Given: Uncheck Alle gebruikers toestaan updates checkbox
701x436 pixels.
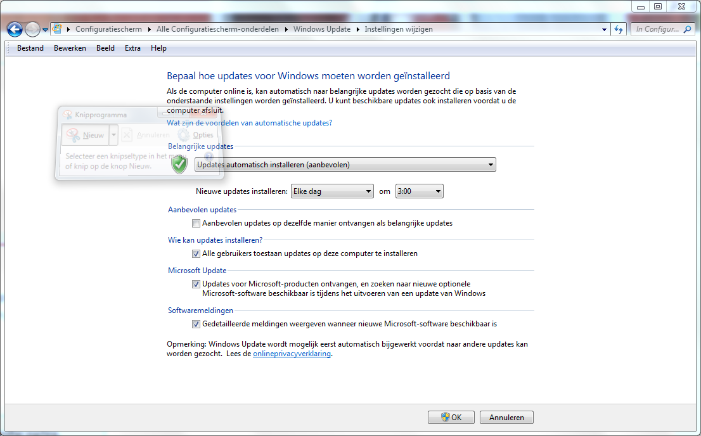Looking at the screenshot, I should point(196,253).
